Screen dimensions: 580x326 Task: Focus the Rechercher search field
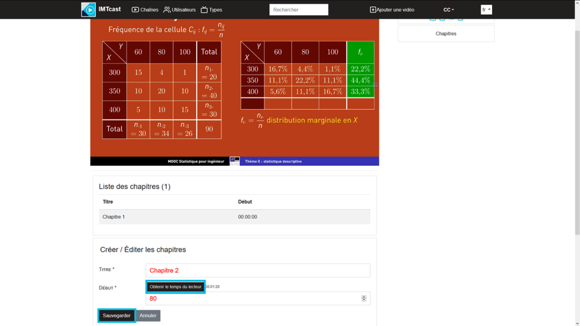coord(299,10)
